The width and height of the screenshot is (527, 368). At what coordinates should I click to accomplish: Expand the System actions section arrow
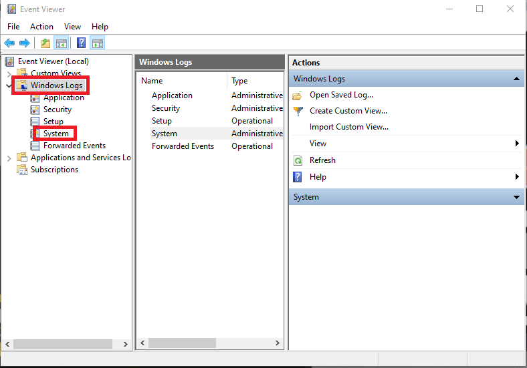coord(516,197)
